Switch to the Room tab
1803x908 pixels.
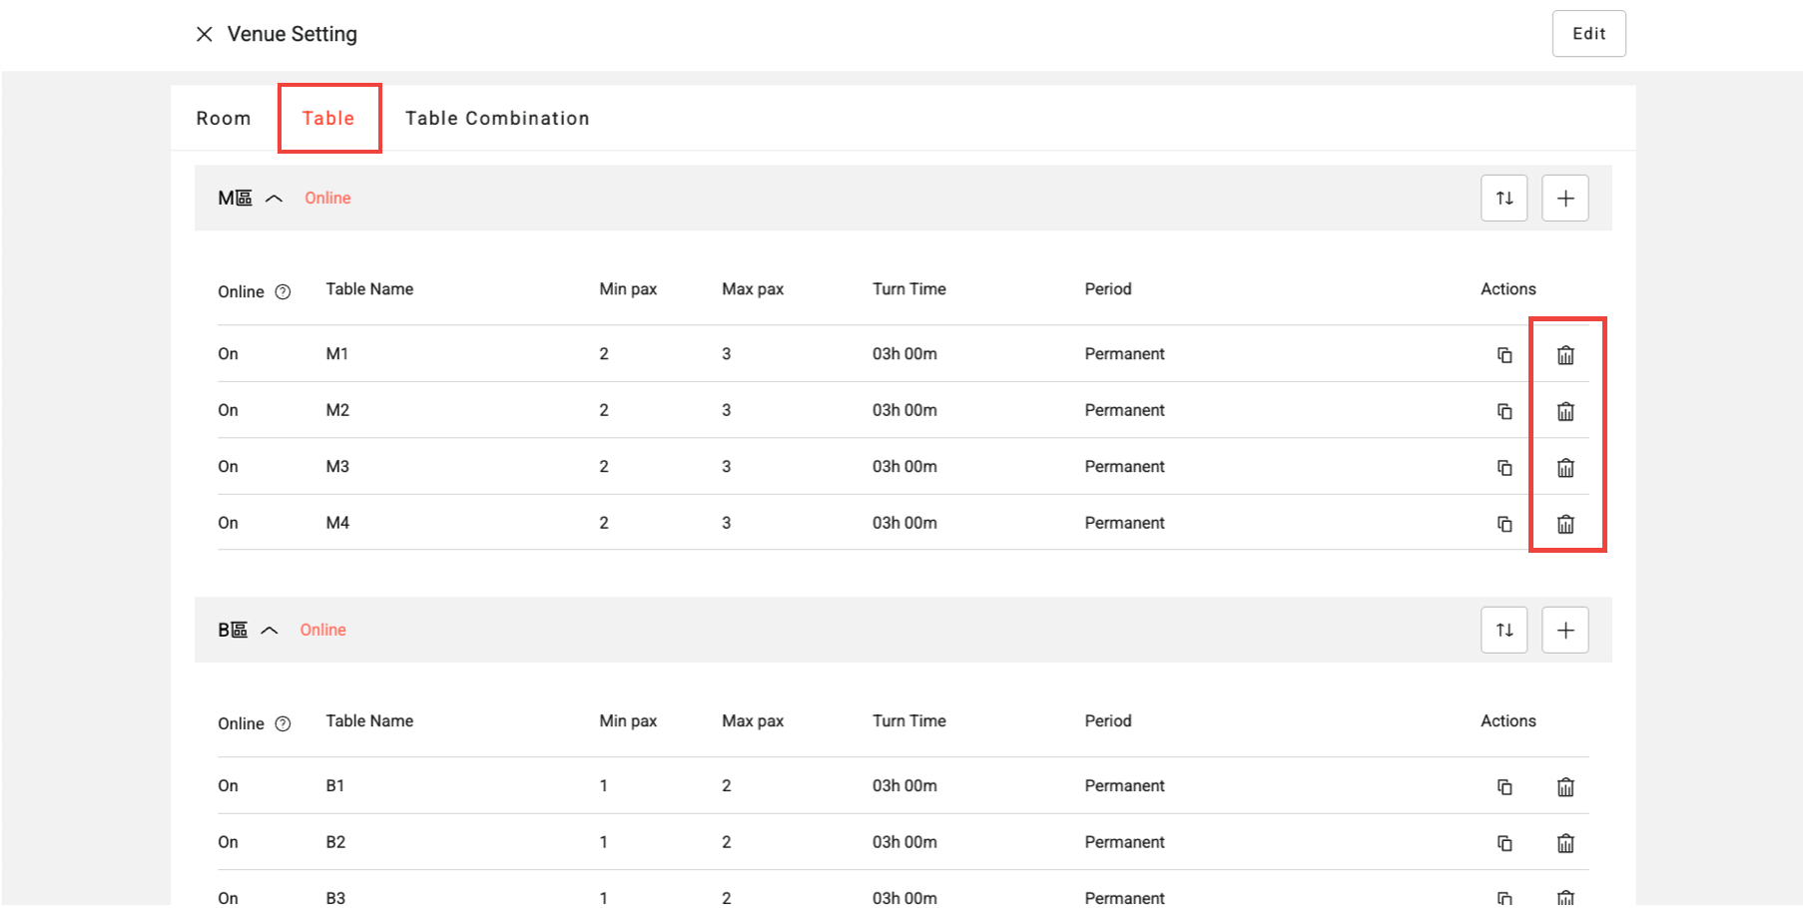223,119
